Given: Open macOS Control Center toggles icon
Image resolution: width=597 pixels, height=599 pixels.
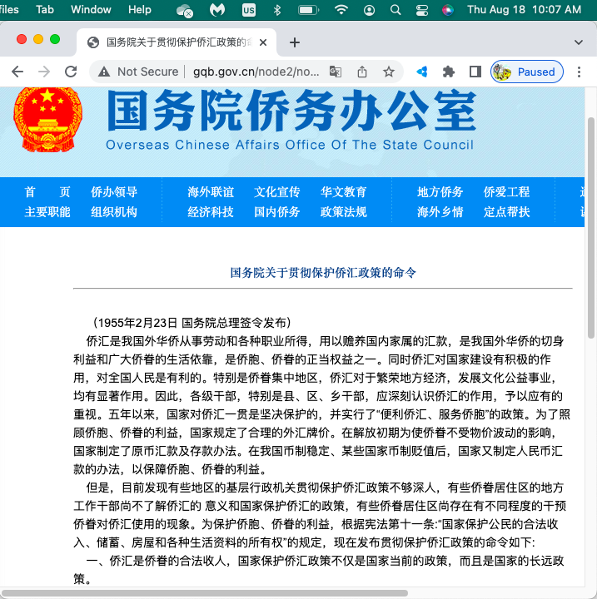Looking at the screenshot, I should point(422,10).
